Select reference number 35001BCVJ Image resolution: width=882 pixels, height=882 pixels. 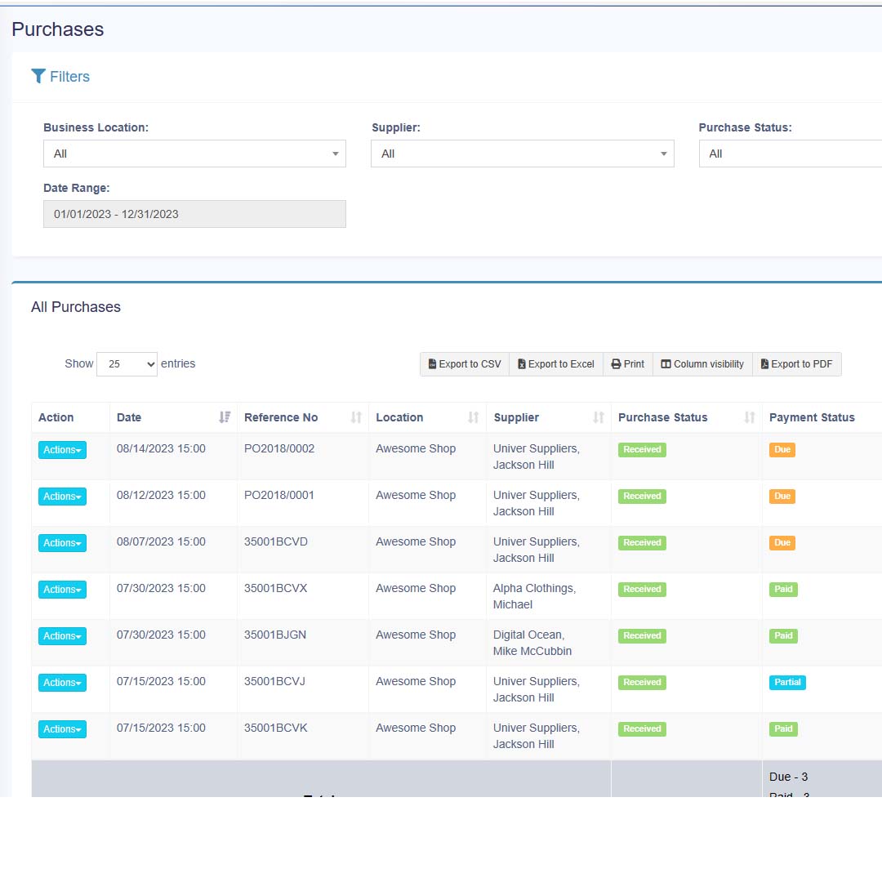coord(274,682)
